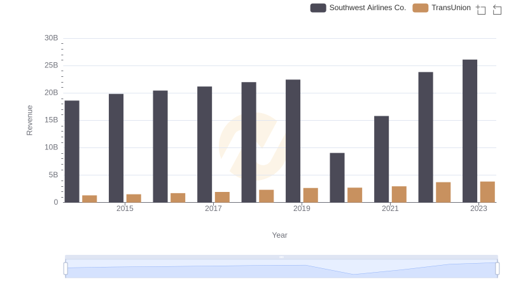This screenshot has height=293, width=509.
Task: Click the Southwest Airlines dark legend swatch
Action: 318,8
